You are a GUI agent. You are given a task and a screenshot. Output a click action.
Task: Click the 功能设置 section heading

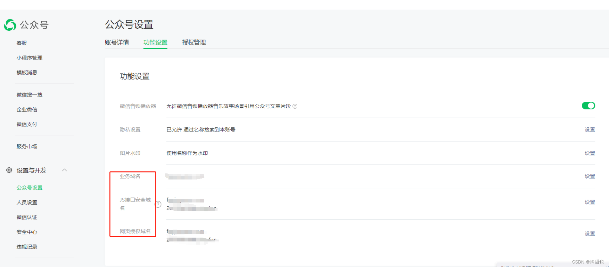(x=135, y=76)
